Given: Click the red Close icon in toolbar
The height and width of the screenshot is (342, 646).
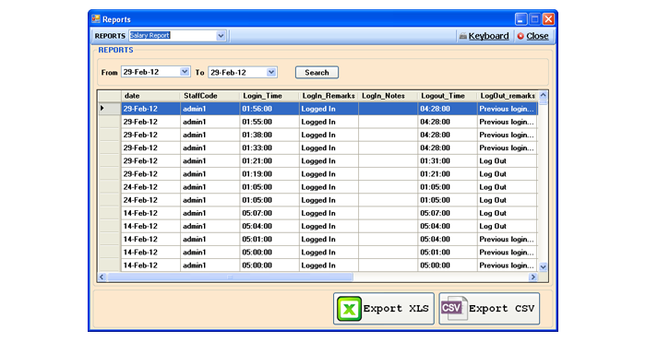Looking at the screenshot, I should tap(520, 36).
